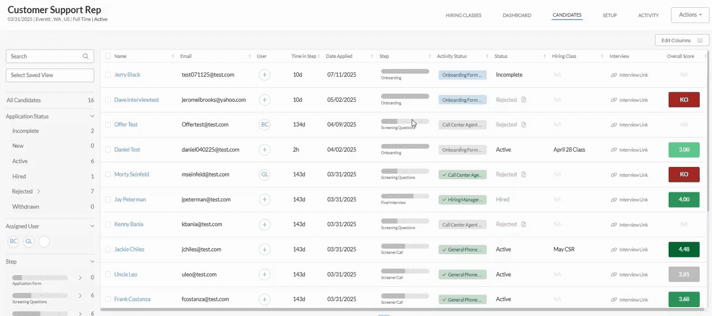Click the KO score box for Dave Interviewtest

(x=684, y=100)
